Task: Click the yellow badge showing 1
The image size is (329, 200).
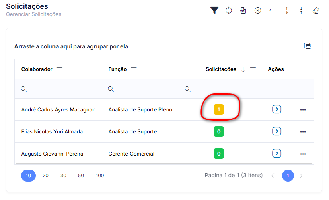Action: (x=219, y=109)
